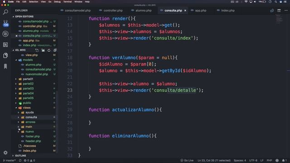Expand the parte05 folder
The height and width of the screenshot is (163, 290).
click(28, 98)
